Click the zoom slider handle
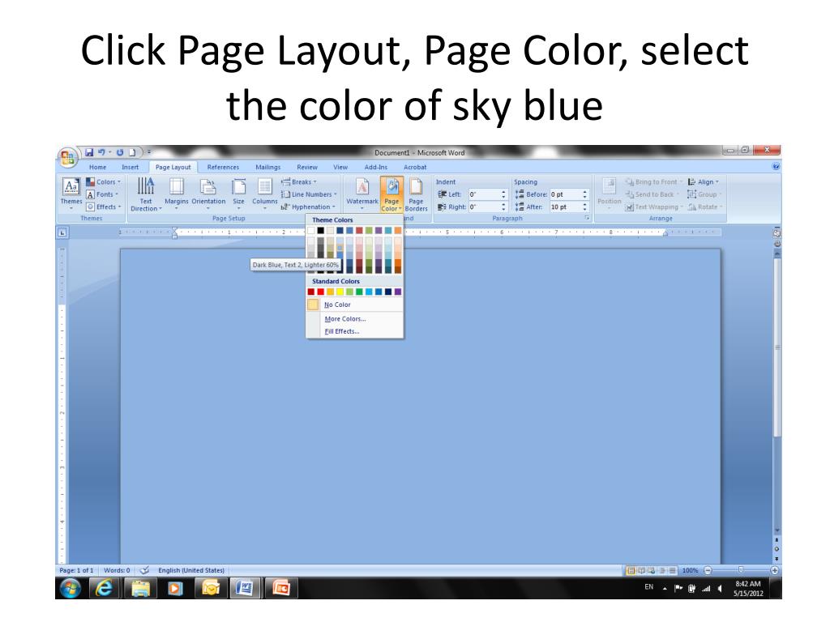The width and height of the screenshot is (830, 622). coord(741,570)
